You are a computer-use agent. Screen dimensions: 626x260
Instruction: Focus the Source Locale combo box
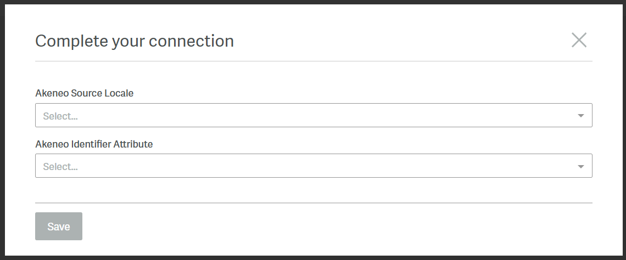pos(313,116)
